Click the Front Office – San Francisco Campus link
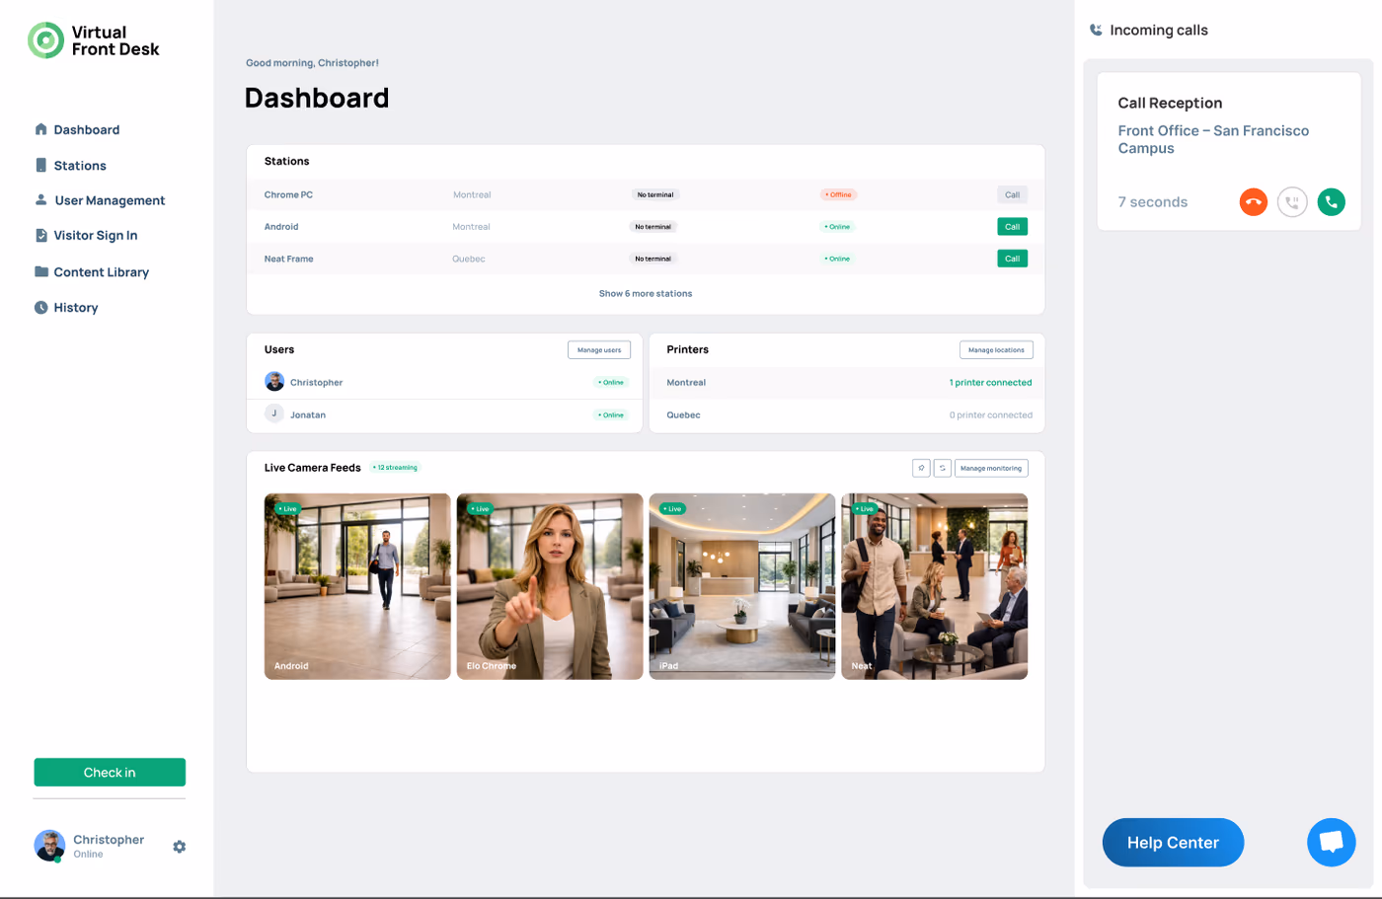1382x899 pixels. (1213, 139)
